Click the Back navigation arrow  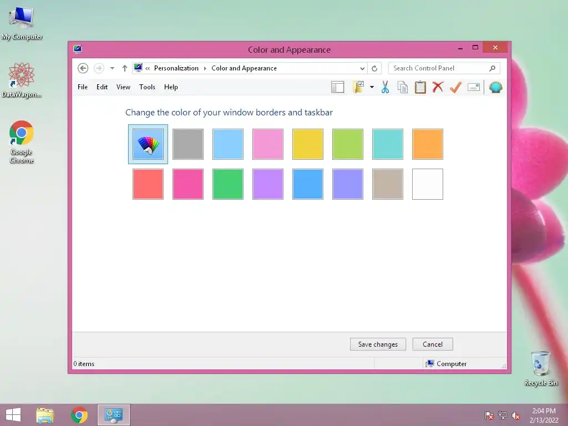click(x=83, y=68)
